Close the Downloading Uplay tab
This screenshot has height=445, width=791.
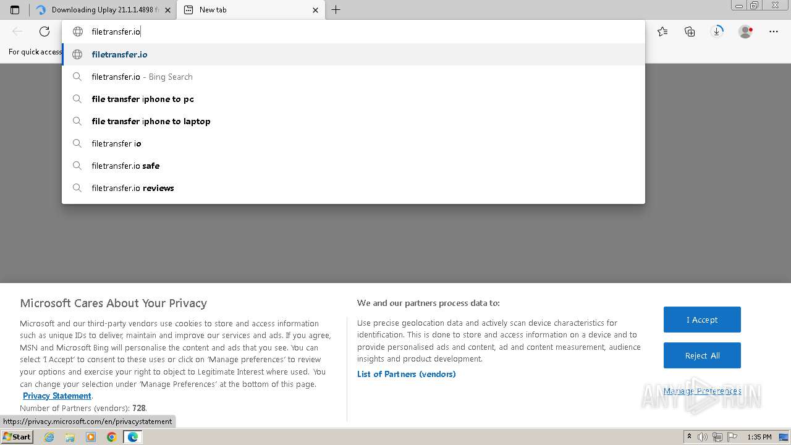168,10
